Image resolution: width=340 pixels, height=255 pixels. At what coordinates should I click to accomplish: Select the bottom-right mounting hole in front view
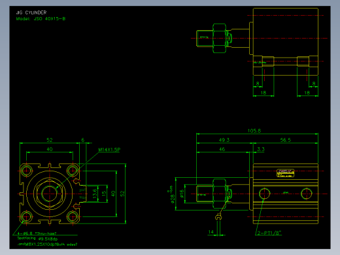click(x=73, y=217)
